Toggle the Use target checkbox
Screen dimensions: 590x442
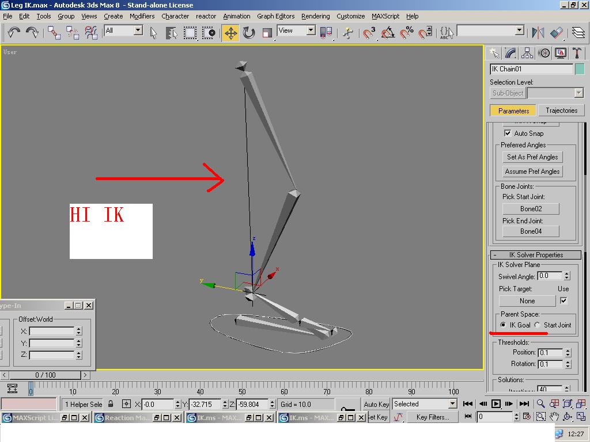click(563, 300)
